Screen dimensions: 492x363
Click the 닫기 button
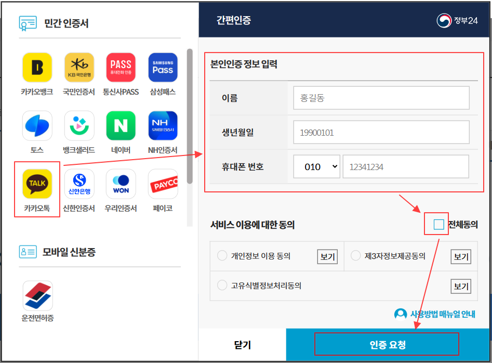pyautogui.click(x=242, y=344)
